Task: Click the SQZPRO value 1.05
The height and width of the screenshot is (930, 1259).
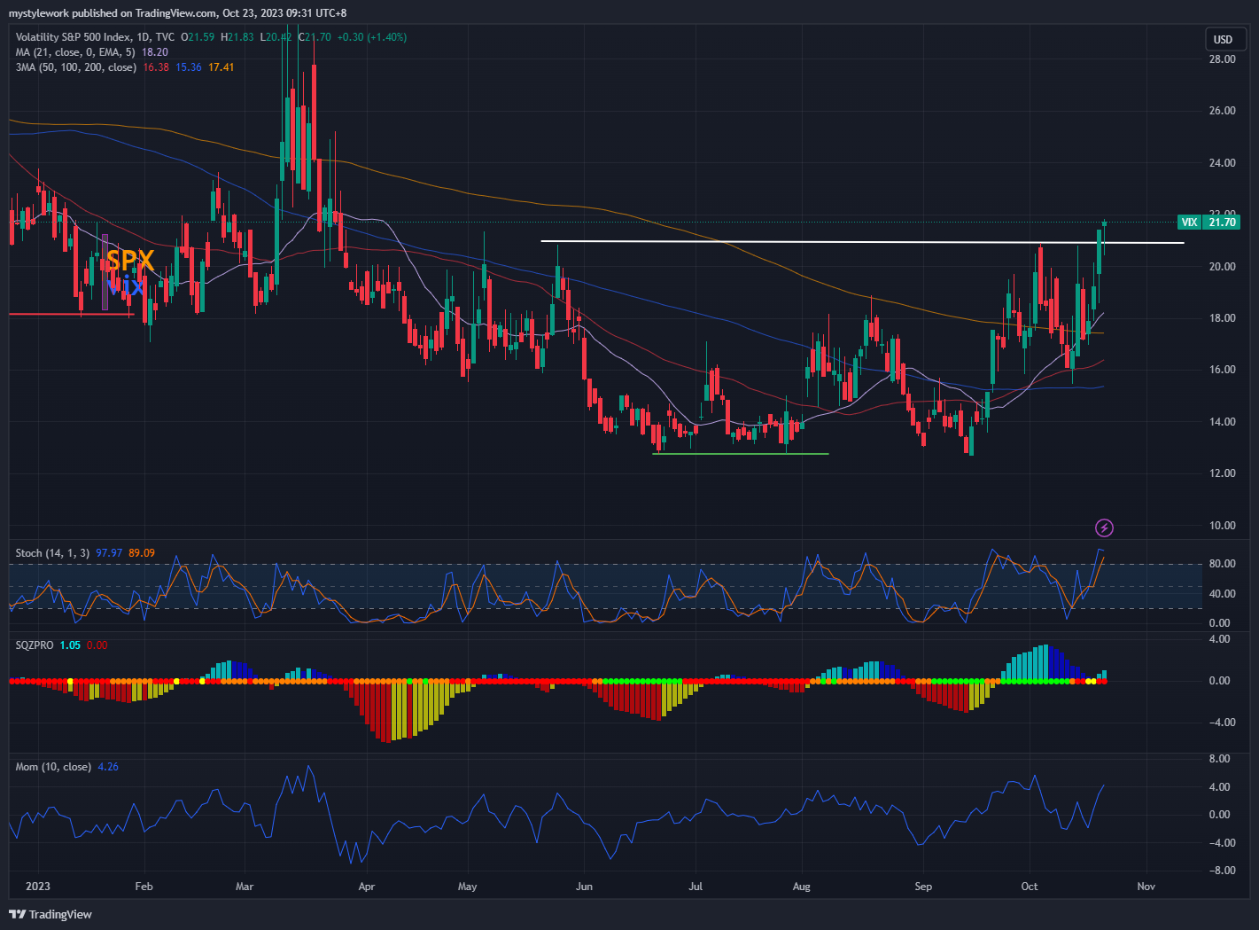Action: coord(70,645)
